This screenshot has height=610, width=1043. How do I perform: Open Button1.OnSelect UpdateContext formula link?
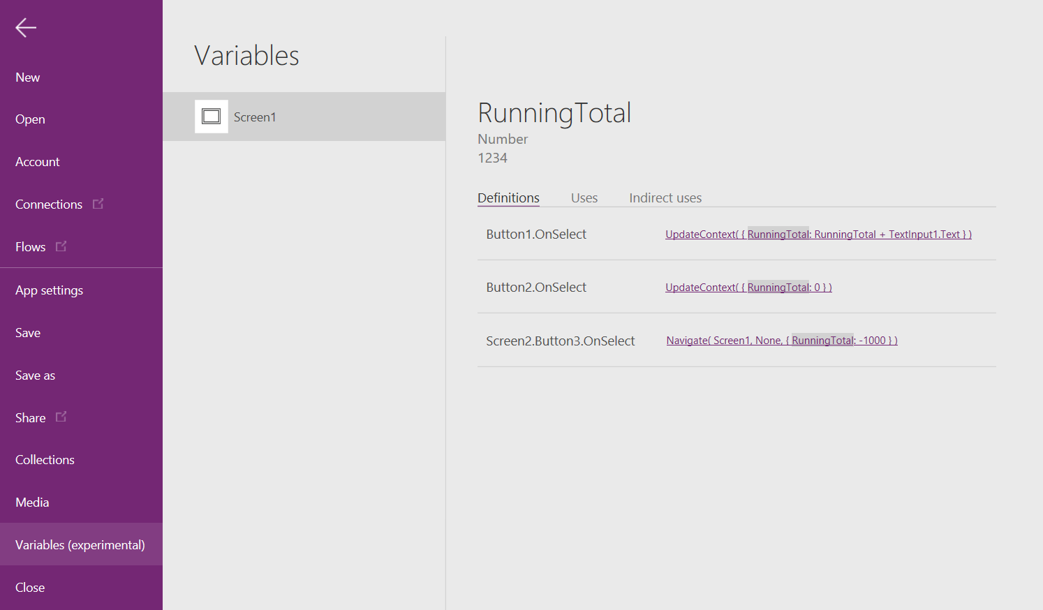click(x=818, y=235)
